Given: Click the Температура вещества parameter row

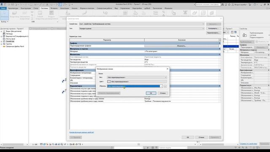Looking at the screenshot, I should click(107, 62).
